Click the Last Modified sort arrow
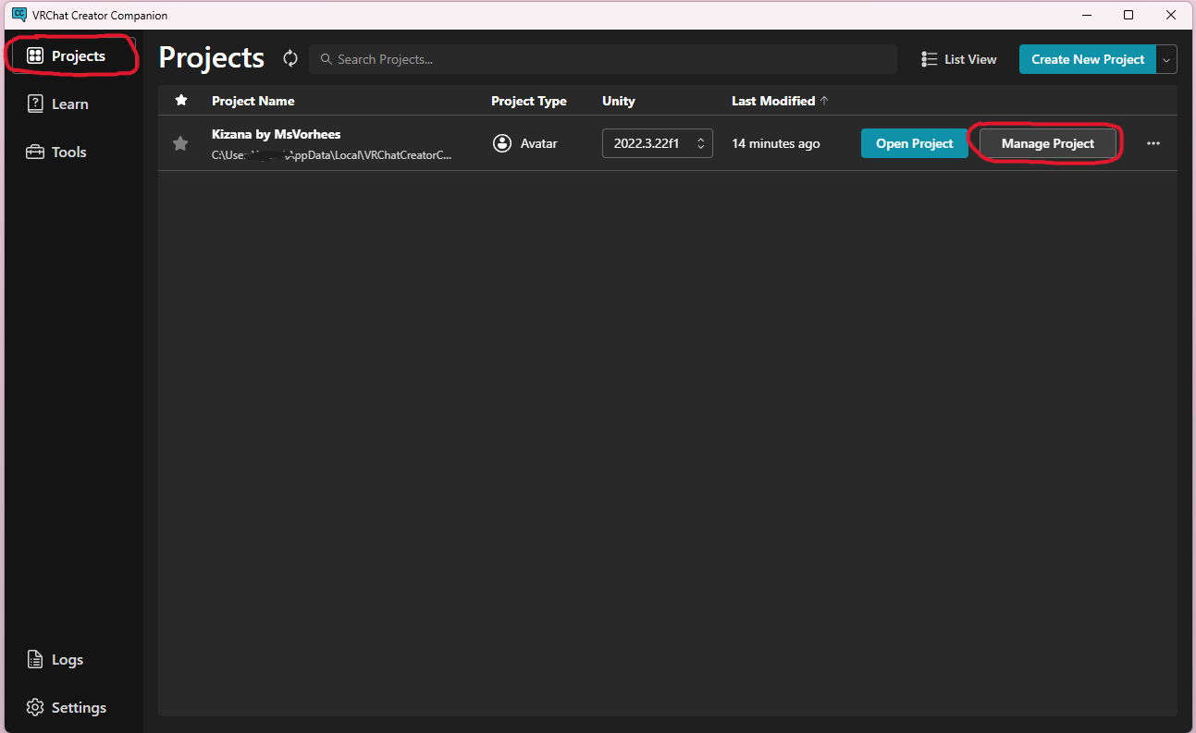Viewport: 1196px width, 733px height. click(824, 101)
